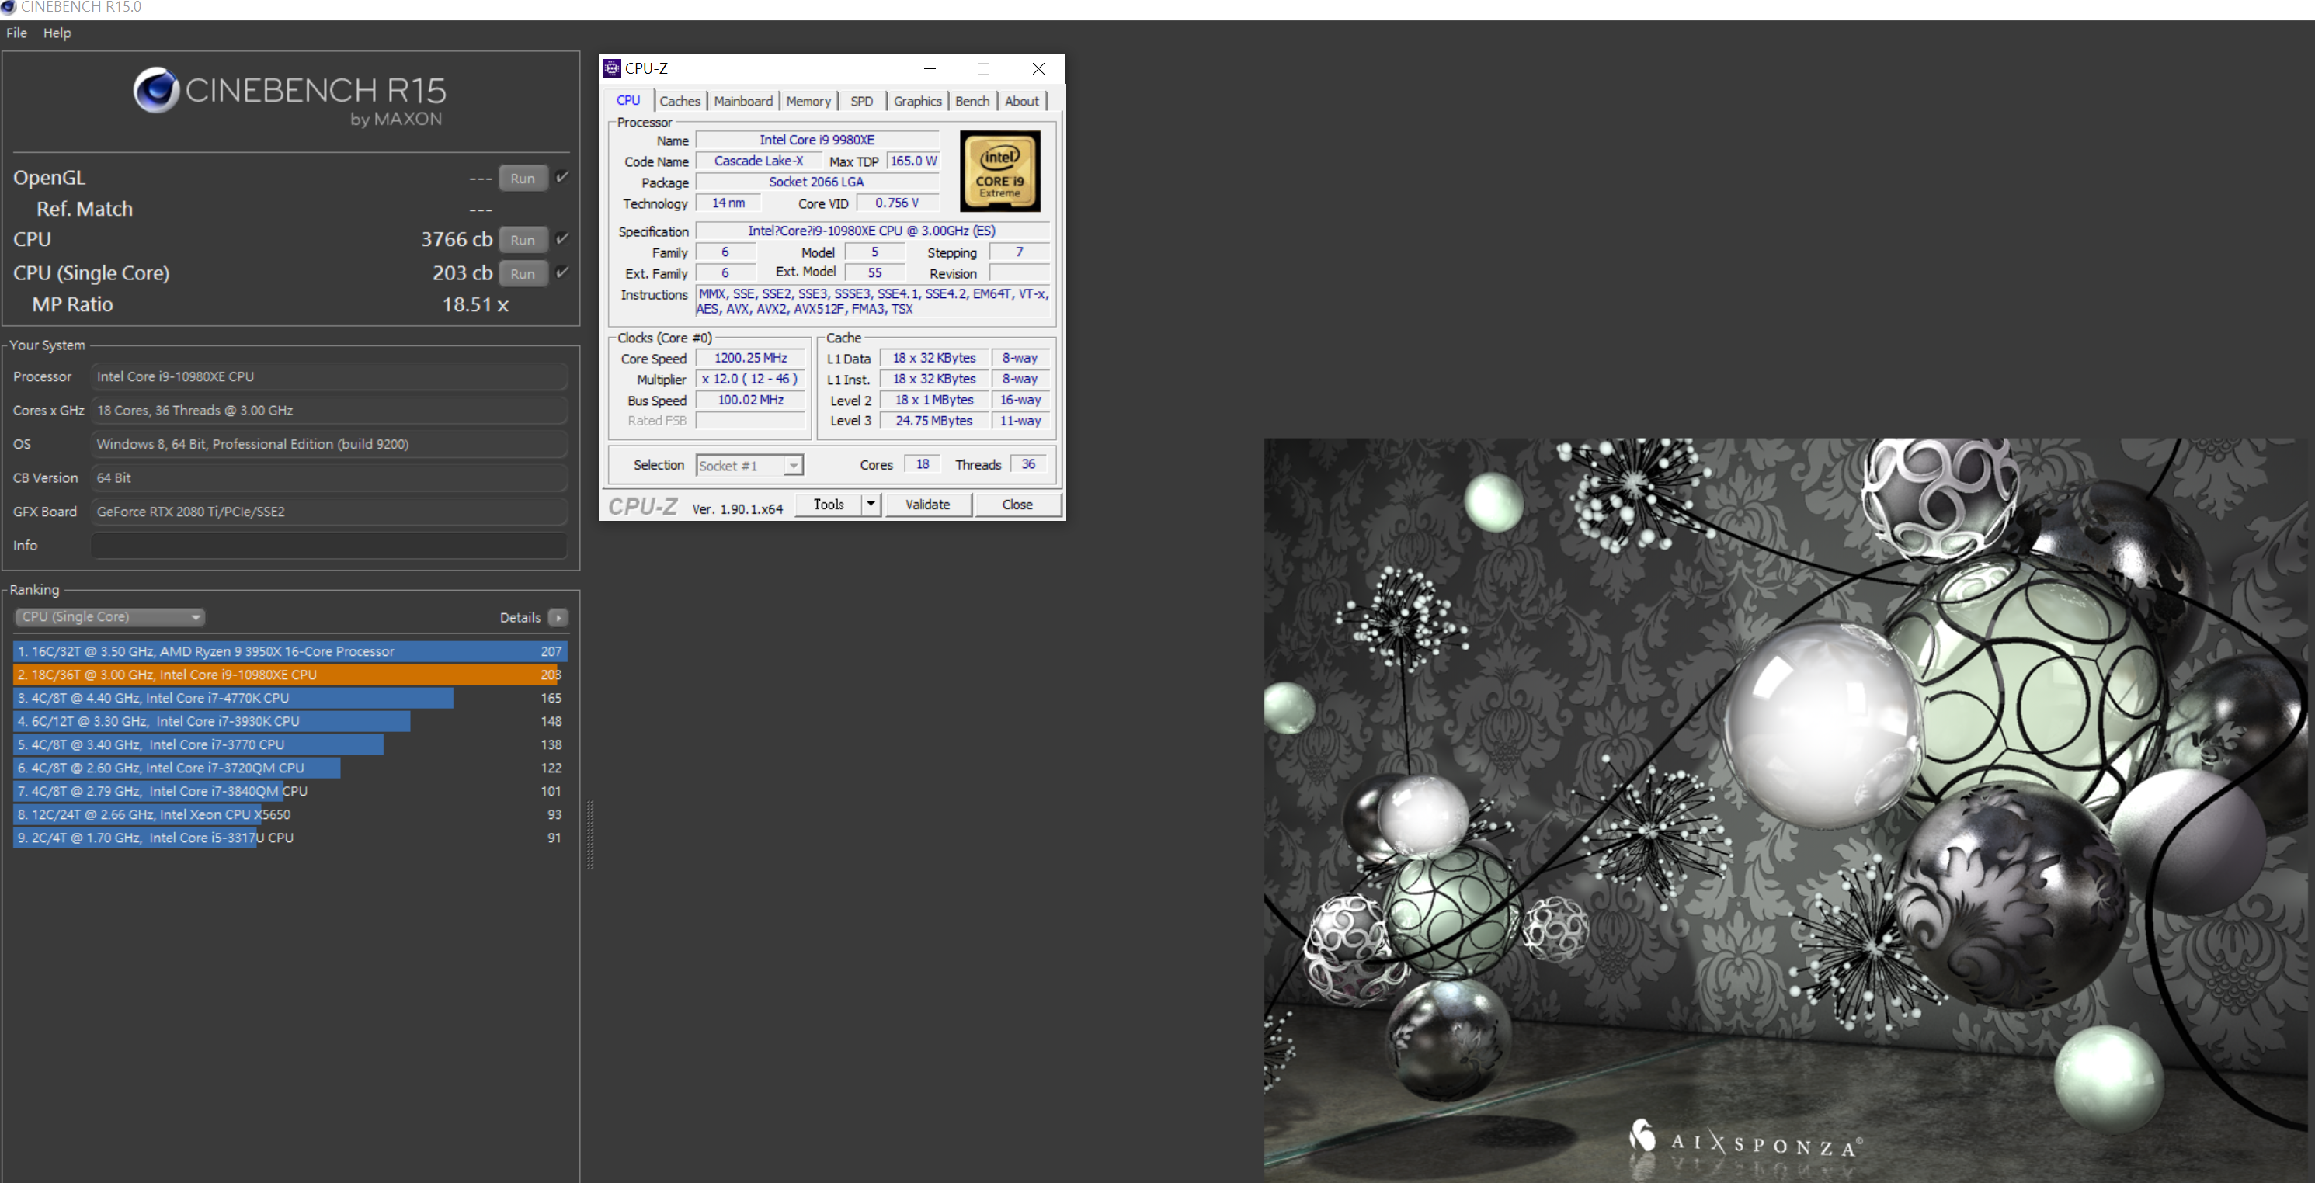Click the Core VID value 0.756 V
This screenshot has height=1183, width=2315.
pos(897,203)
